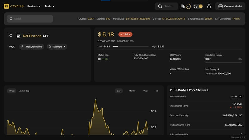Toggle the dark/light theme switch

pyautogui.click(x=198, y=6)
